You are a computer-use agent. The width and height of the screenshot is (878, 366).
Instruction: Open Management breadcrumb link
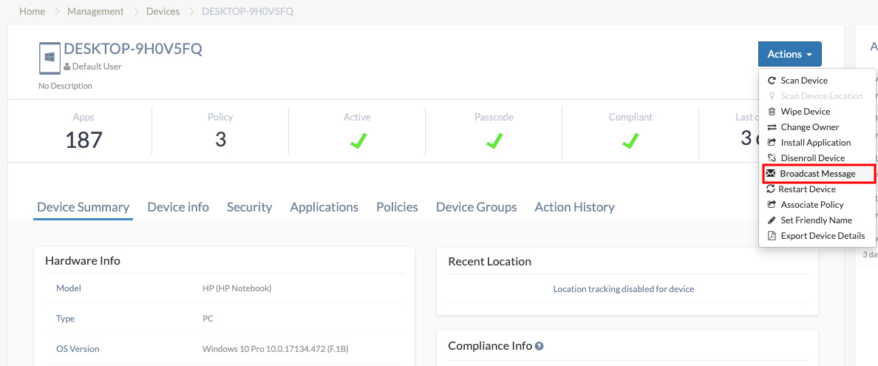click(96, 11)
